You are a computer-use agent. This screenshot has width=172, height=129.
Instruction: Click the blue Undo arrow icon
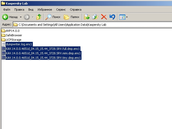click(112, 17)
